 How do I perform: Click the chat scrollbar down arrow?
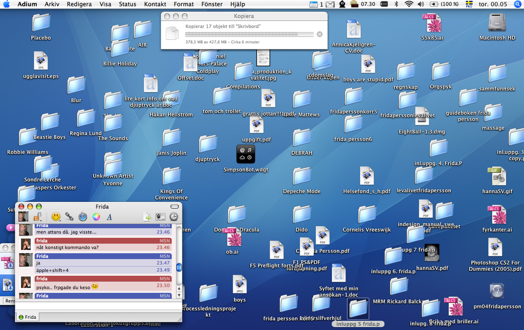(x=179, y=295)
